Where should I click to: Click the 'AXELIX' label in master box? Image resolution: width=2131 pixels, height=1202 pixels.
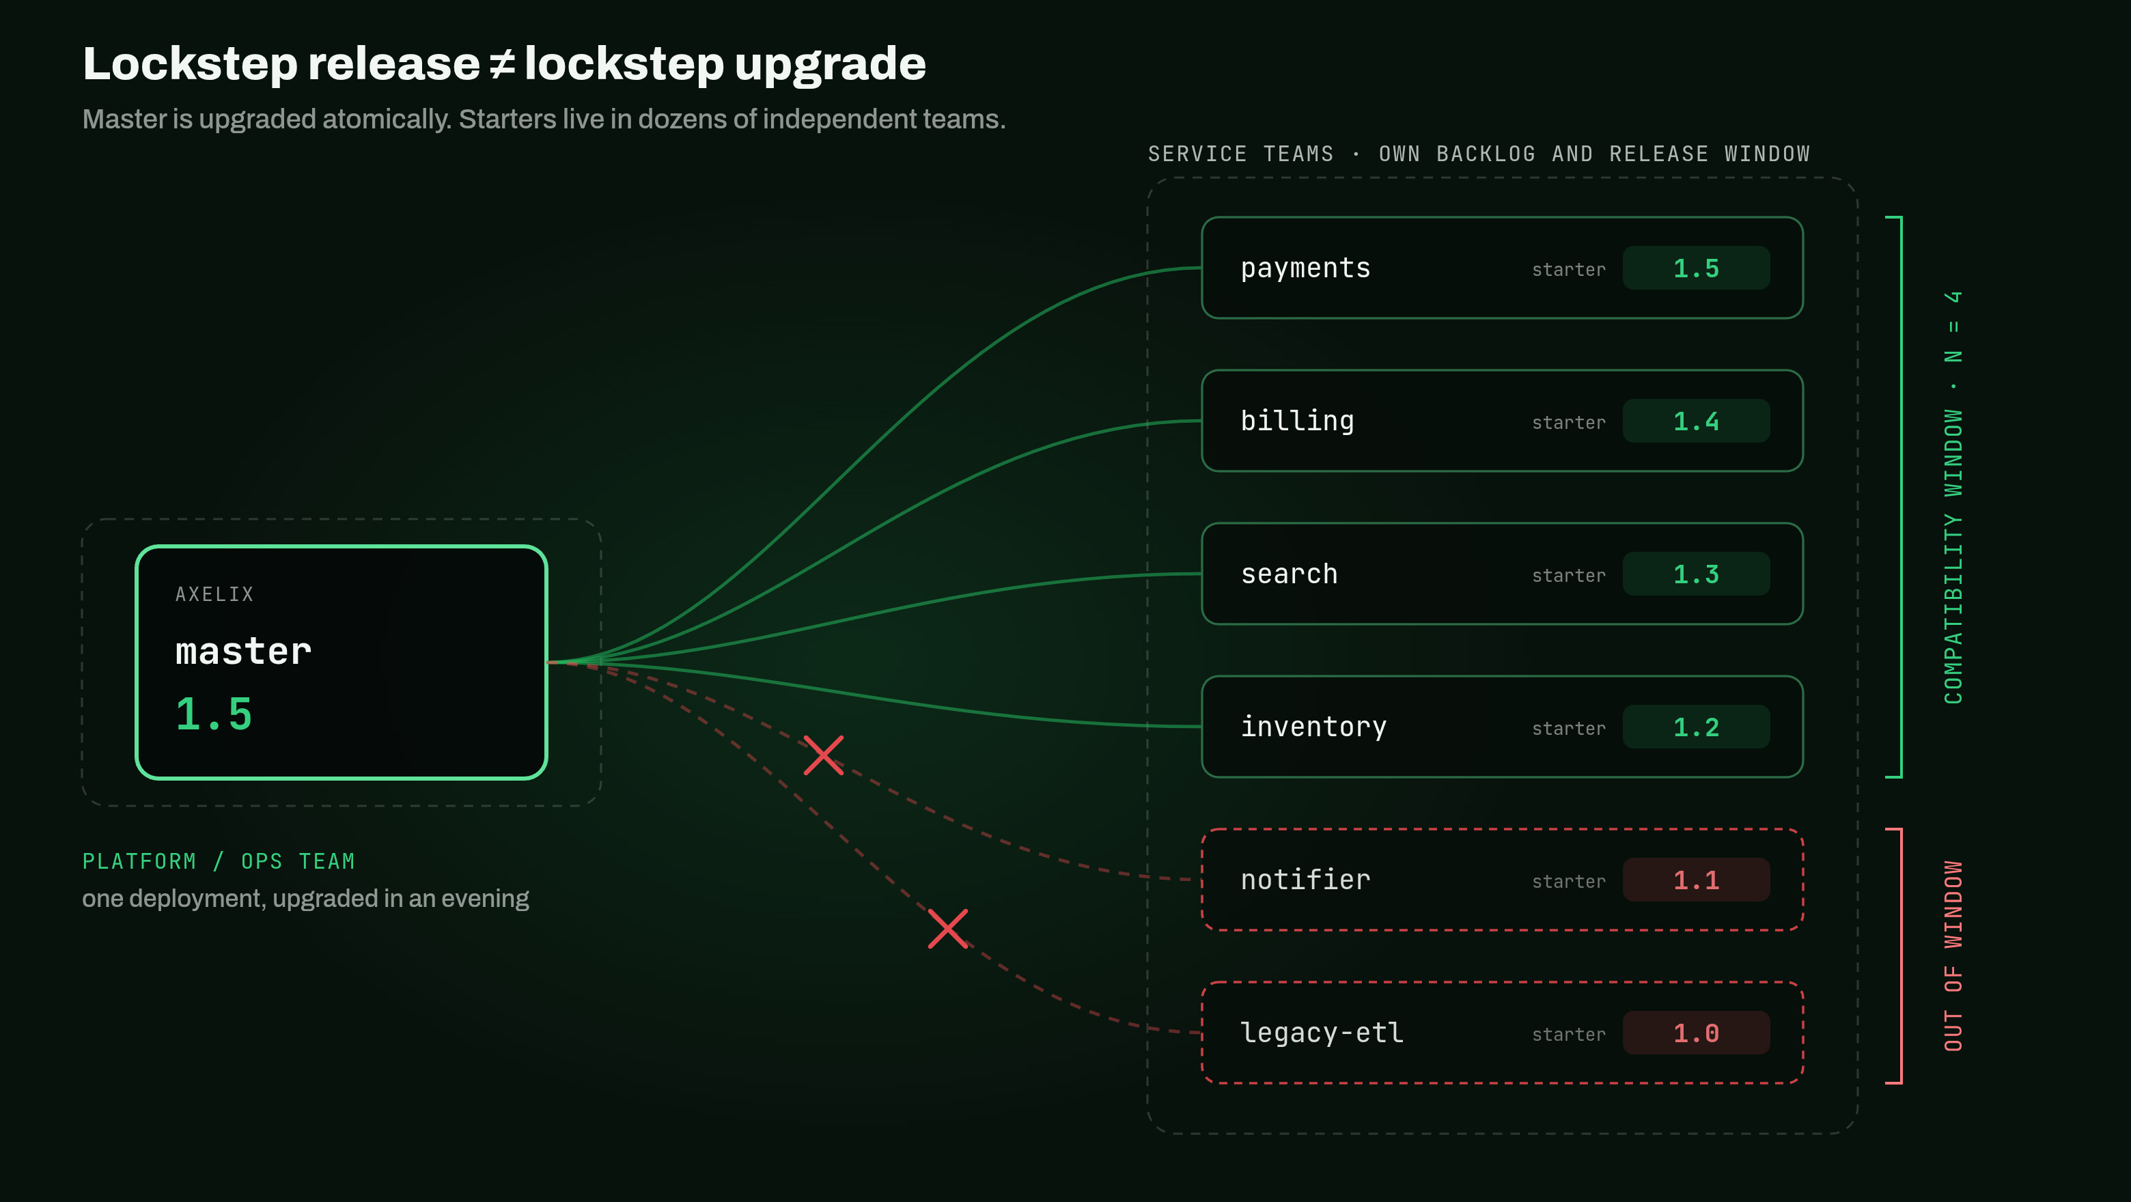[x=214, y=594]
